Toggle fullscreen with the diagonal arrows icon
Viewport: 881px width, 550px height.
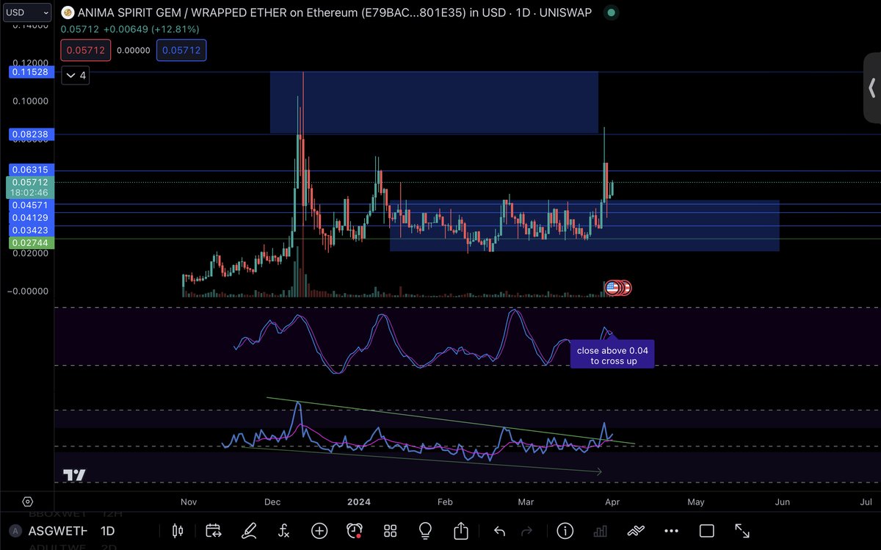742,530
